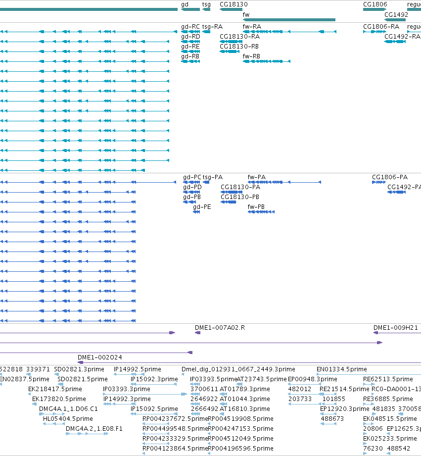Select the CG1806-RA transcript
Screen dimensions: 421x456
pyautogui.click(x=374, y=32)
